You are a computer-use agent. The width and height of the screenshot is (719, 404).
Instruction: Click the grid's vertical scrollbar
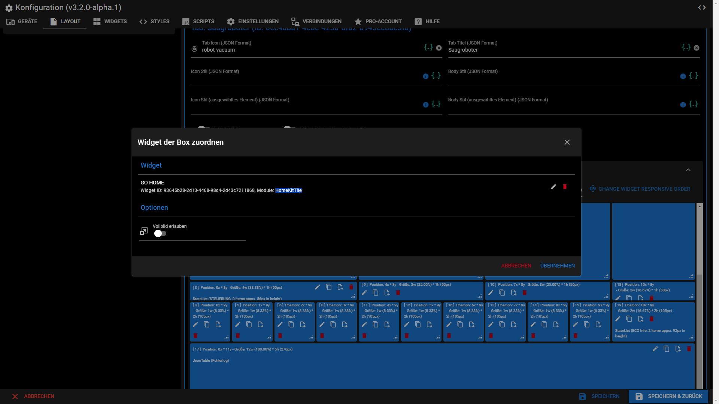click(x=700, y=331)
